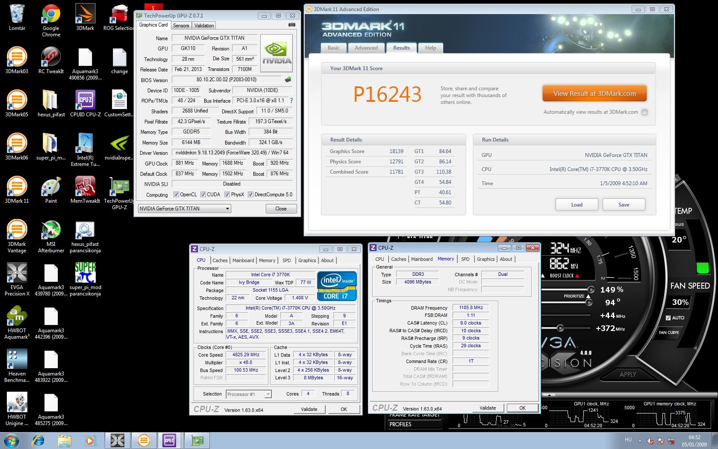Viewport: 718px width, 449px height.
Task: Toggle the CUDA checkbox in GPU-Z
Action: click(203, 195)
